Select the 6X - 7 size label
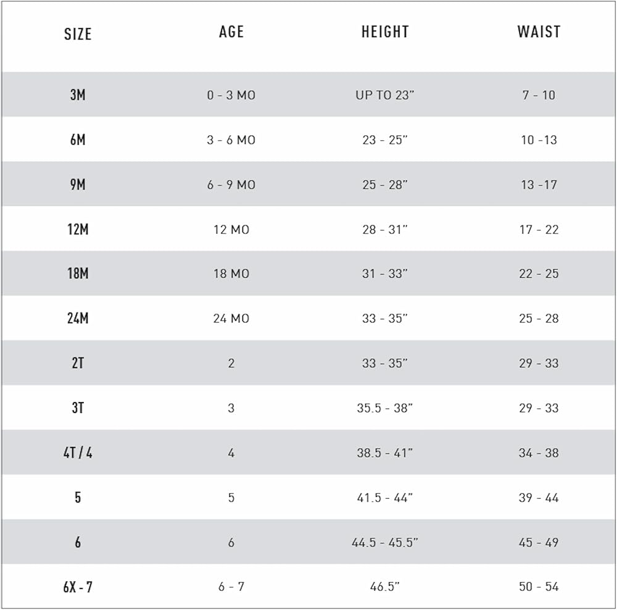 pyautogui.click(x=78, y=587)
